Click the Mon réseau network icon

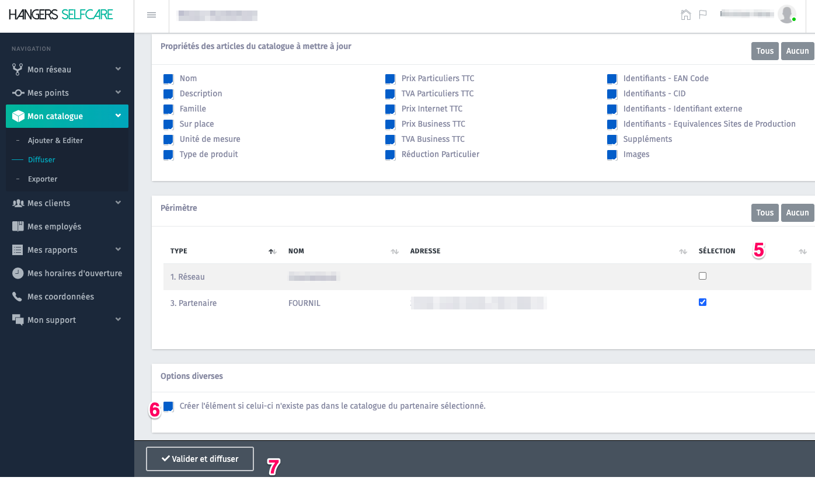coord(18,69)
